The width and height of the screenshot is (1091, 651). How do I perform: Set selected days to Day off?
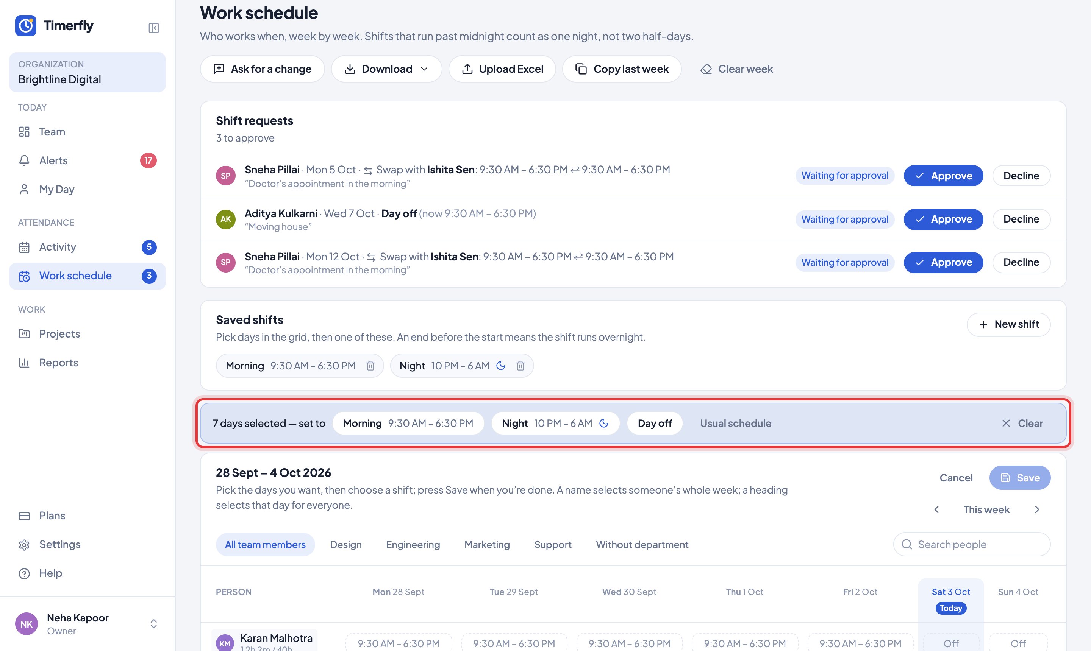[655, 423]
